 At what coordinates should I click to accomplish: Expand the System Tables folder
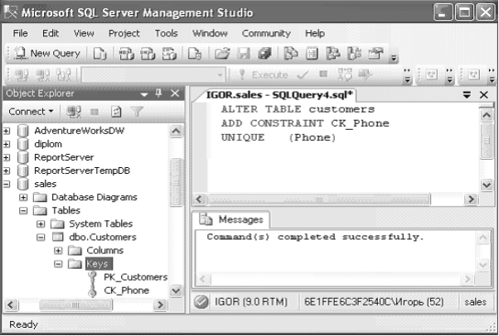click(x=41, y=224)
